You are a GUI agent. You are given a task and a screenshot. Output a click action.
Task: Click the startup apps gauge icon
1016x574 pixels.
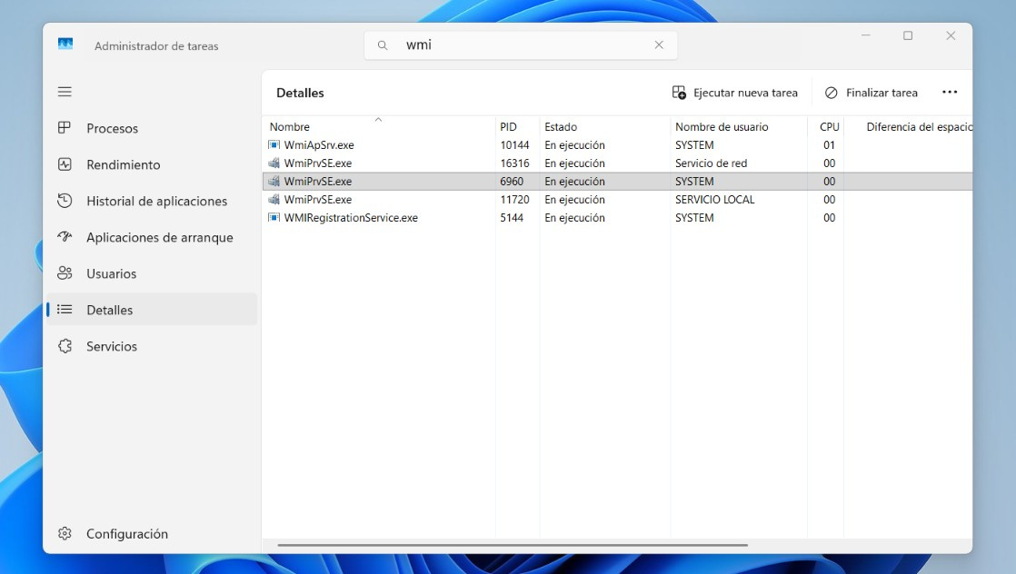(x=65, y=236)
